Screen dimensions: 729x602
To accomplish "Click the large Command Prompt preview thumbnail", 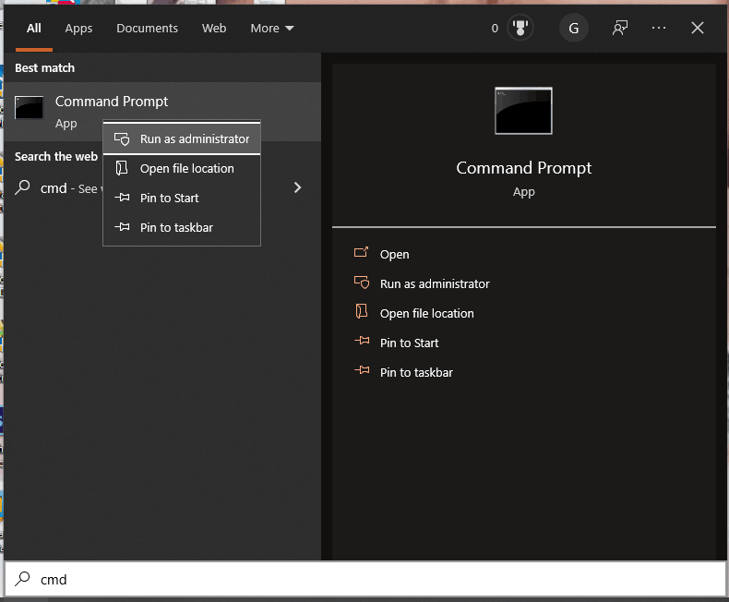I will 523,111.
